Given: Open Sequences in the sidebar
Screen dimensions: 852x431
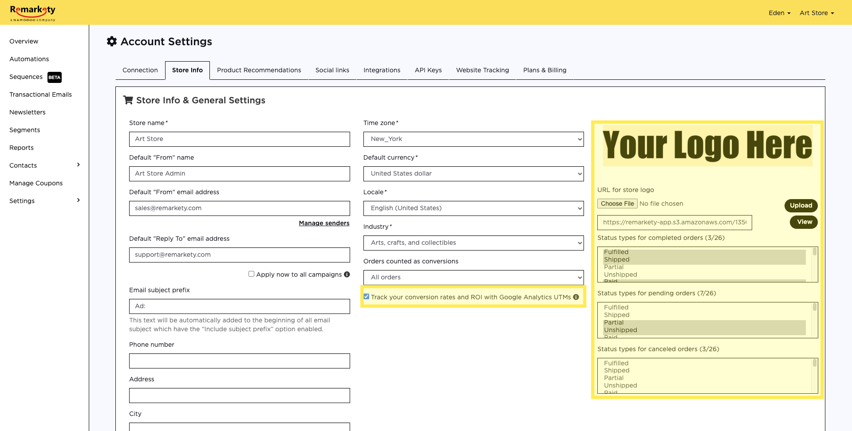Looking at the screenshot, I should 26,77.
